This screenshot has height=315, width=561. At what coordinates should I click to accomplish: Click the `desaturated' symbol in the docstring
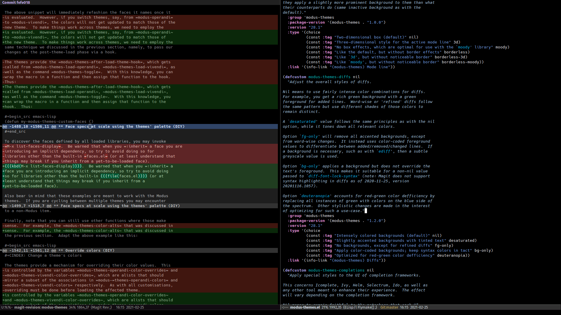click(303, 122)
